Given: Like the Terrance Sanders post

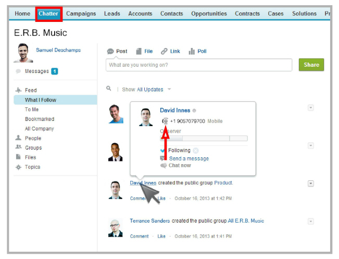Looking at the screenshot, I should [x=161, y=236].
